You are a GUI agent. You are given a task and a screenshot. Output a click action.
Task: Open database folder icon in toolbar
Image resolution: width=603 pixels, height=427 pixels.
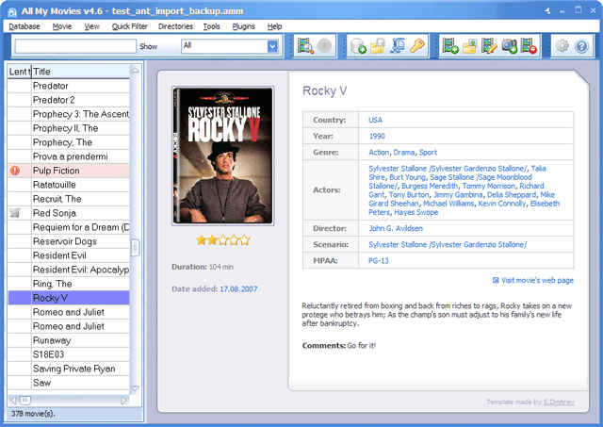(x=379, y=45)
